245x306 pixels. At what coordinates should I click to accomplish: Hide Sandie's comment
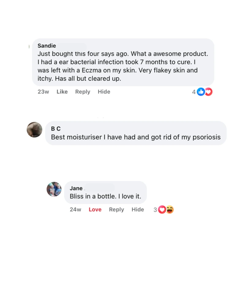104,91
